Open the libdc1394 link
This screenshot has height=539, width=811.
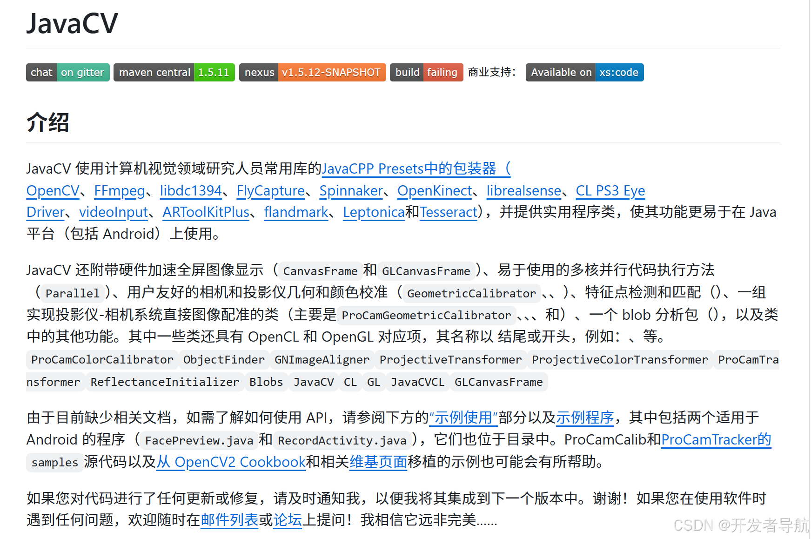(x=190, y=190)
